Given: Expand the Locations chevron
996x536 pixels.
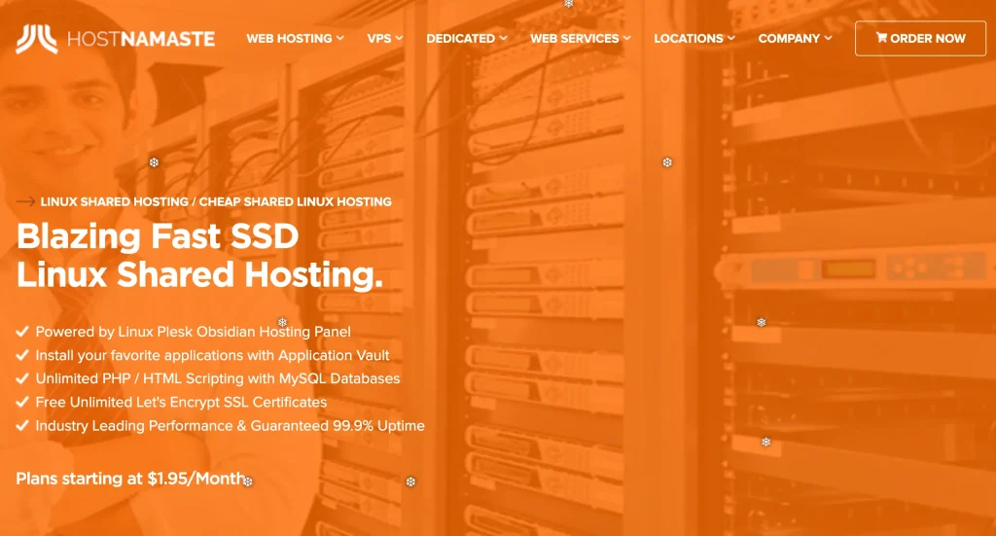Looking at the screenshot, I should tap(731, 38).
